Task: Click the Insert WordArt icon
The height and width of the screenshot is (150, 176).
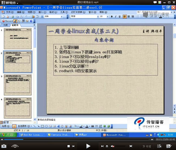Action: (x=58, y=126)
